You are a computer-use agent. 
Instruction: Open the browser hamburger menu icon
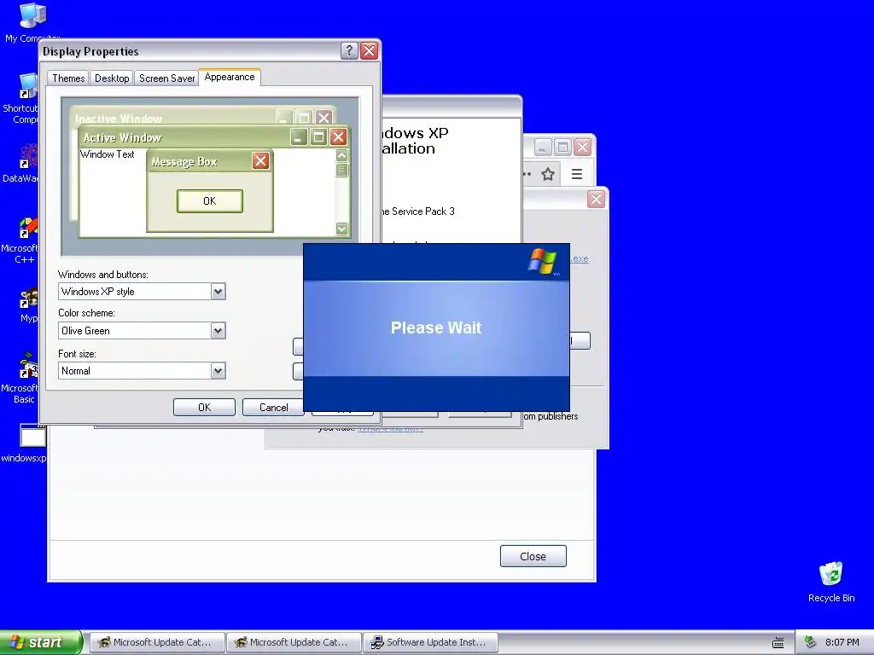pos(577,174)
